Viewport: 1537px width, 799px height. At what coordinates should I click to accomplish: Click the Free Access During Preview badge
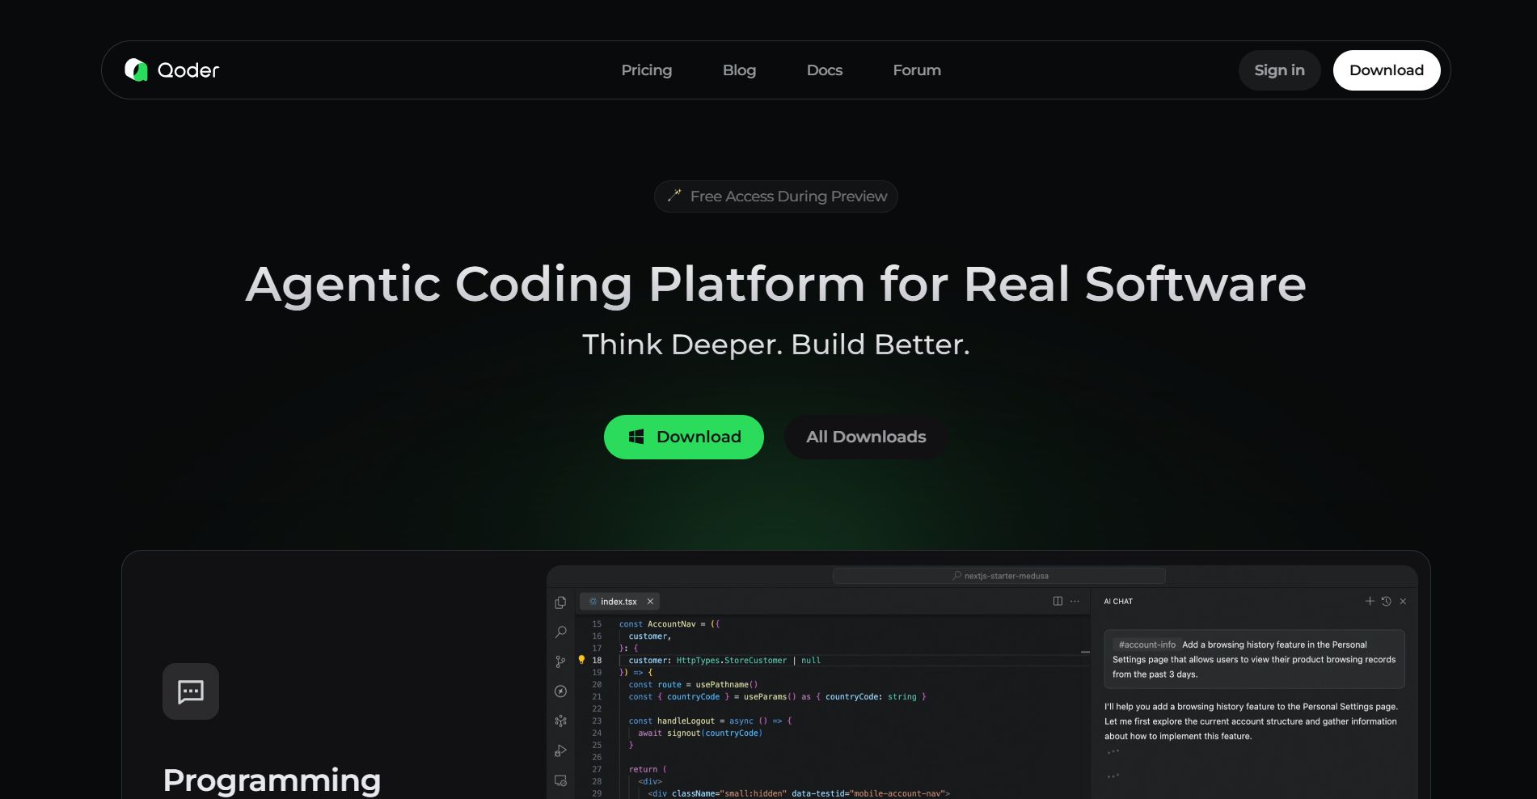pos(776,197)
